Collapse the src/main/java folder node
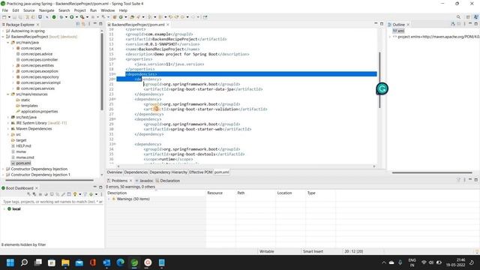Screen dimensions: 480x270 (8, 43)
